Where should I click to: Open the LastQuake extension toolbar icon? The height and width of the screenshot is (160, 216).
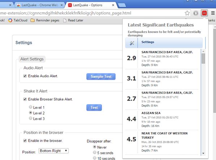[x=204, y=13]
